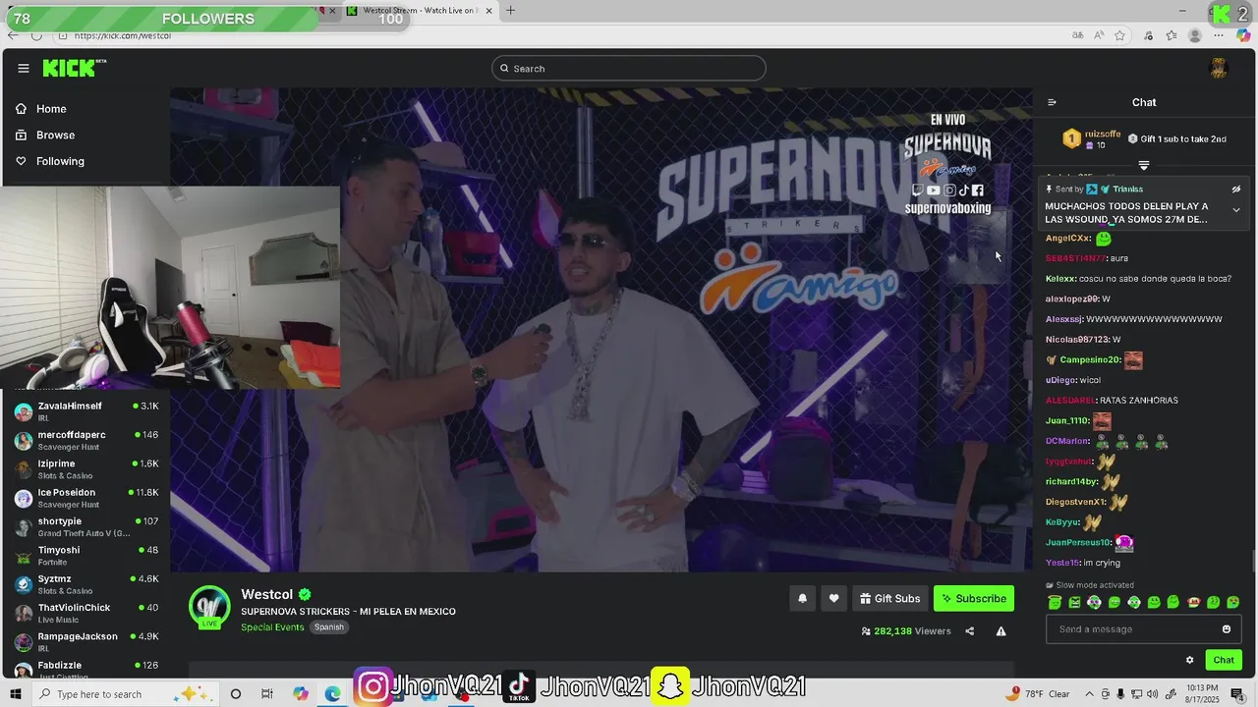Open the emoji picker in the message box
Viewport: 1258px width, 707px height.
tap(1227, 629)
